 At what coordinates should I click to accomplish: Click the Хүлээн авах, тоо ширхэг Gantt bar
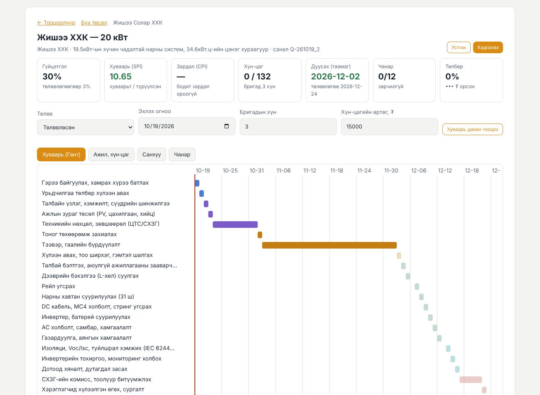coord(399,255)
